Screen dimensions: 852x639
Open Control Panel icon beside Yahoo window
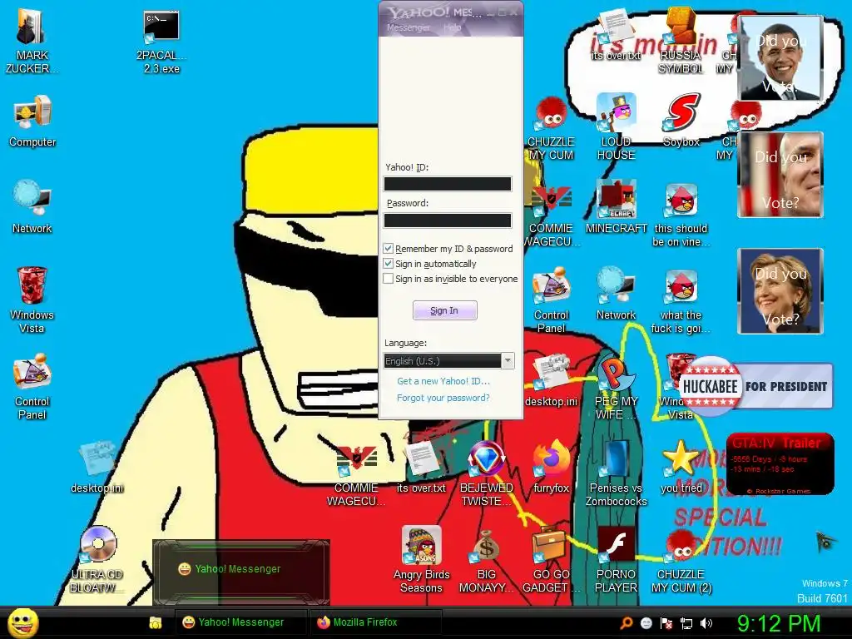pyautogui.click(x=551, y=300)
